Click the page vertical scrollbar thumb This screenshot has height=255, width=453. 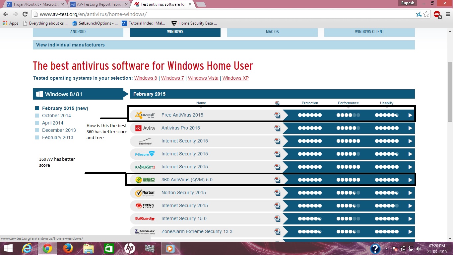coord(450,92)
